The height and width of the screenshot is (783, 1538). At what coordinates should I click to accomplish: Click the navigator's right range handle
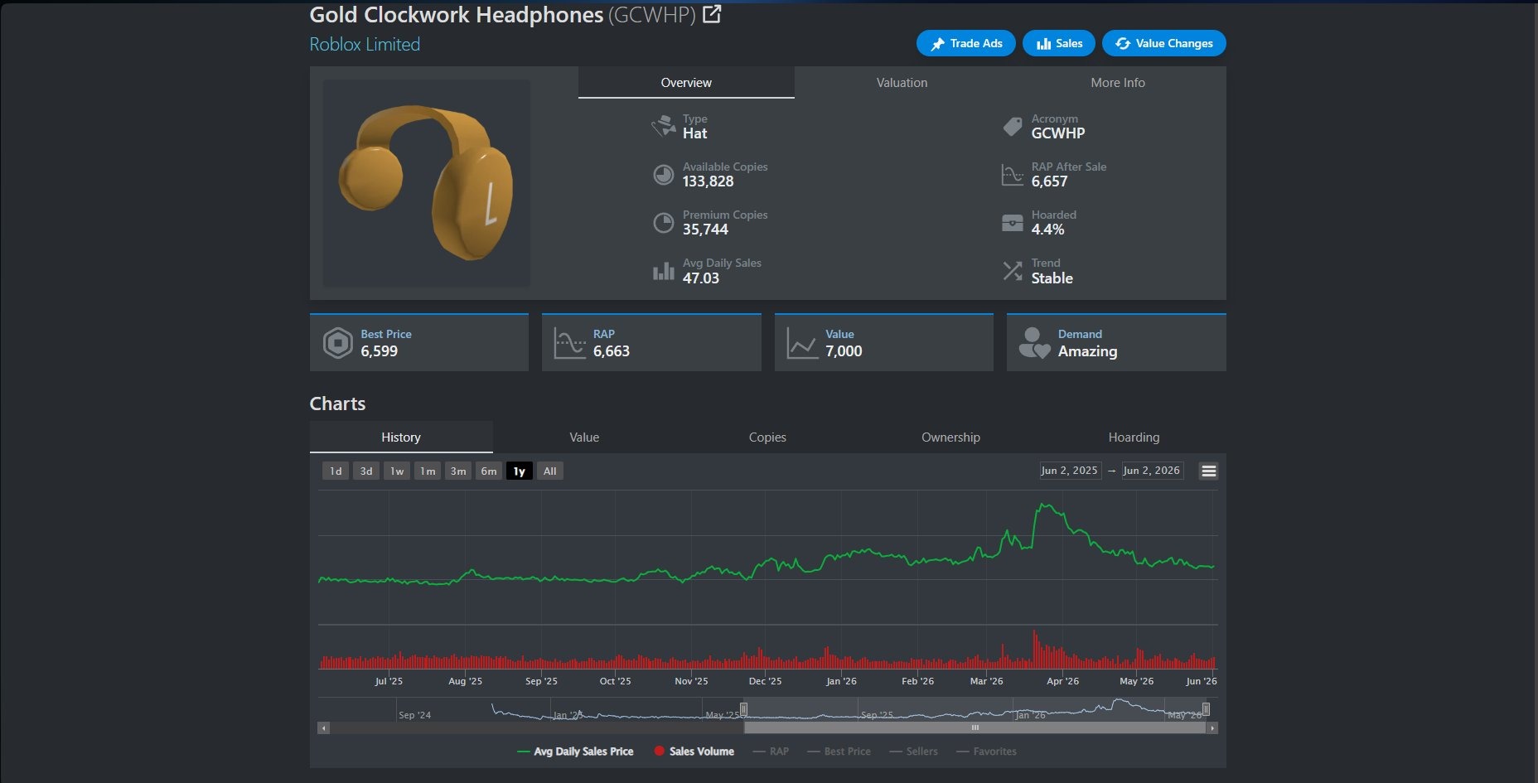[x=1206, y=708]
